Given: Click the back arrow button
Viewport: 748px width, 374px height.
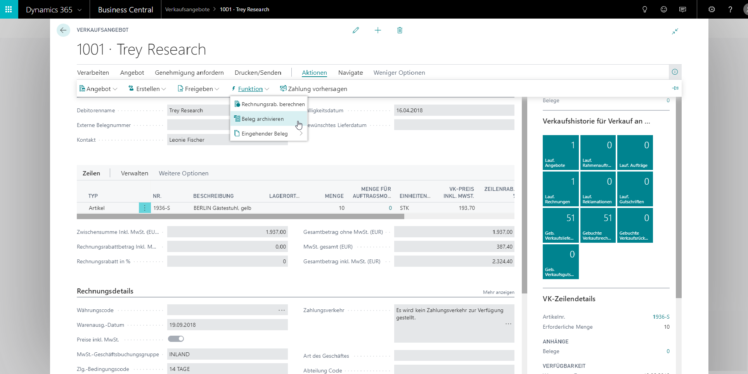Looking at the screenshot, I should [x=63, y=30].
